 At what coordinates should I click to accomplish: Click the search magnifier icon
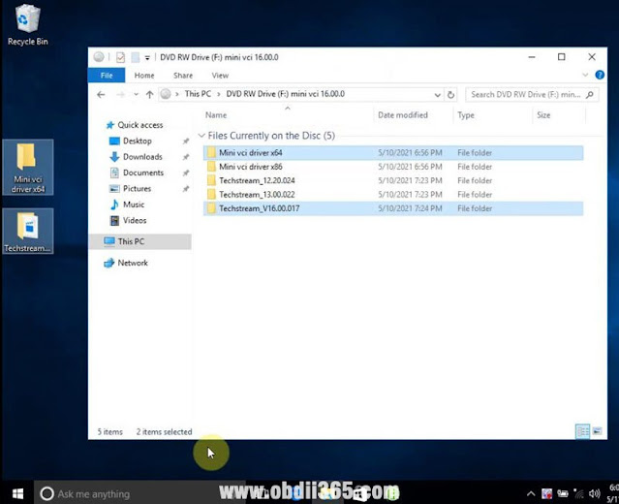(590, 95)
